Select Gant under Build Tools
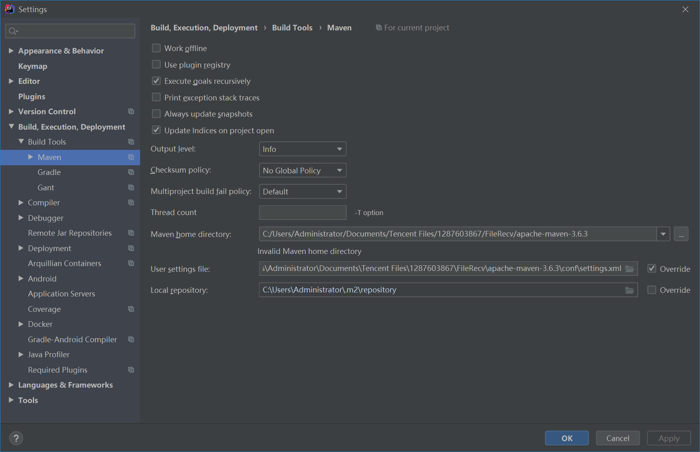The height and width of the screenshot is (452, 700). coord(46,188)
